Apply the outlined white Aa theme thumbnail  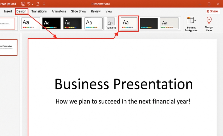pos(94,23)
